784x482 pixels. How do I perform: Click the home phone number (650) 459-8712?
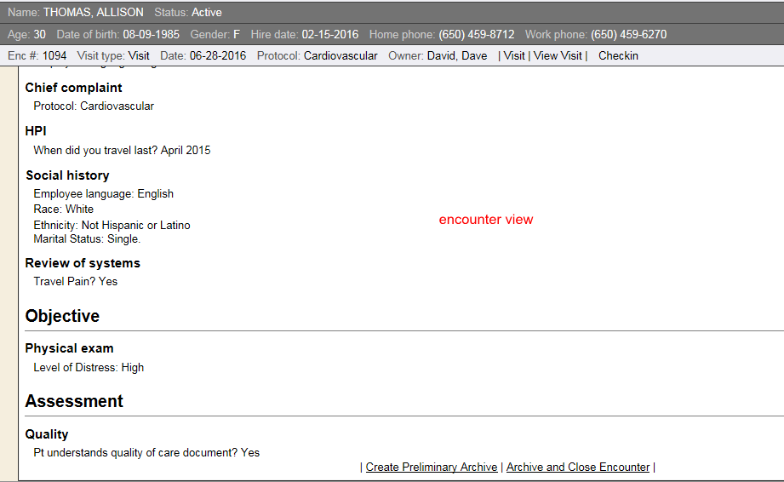[476, 35]
